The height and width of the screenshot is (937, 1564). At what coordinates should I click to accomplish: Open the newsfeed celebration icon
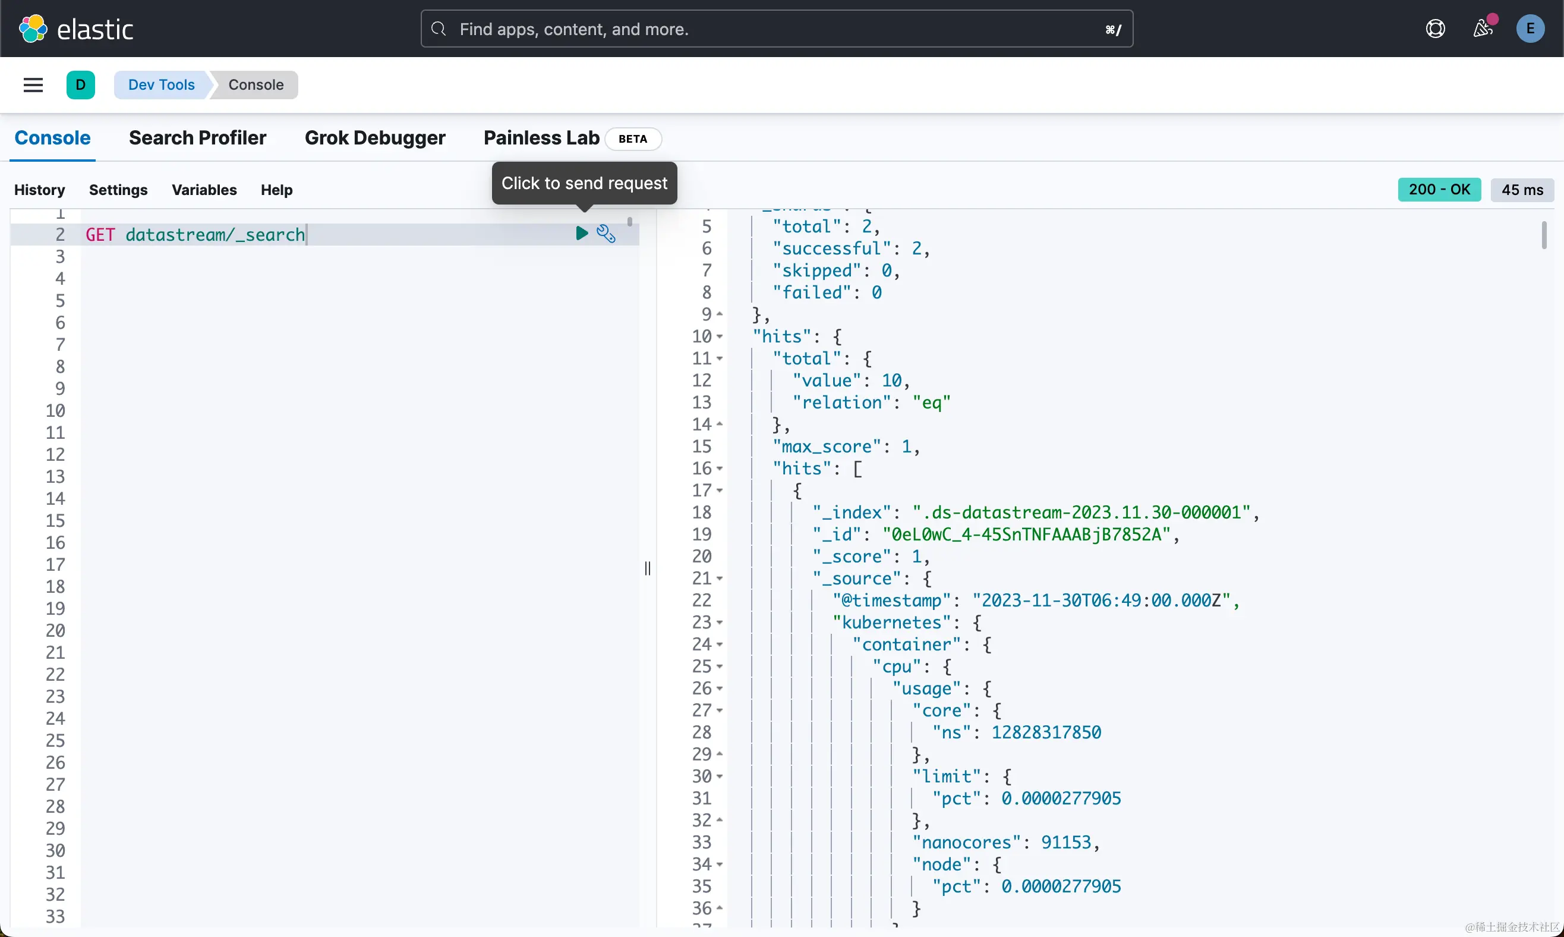pos(1482,29)
